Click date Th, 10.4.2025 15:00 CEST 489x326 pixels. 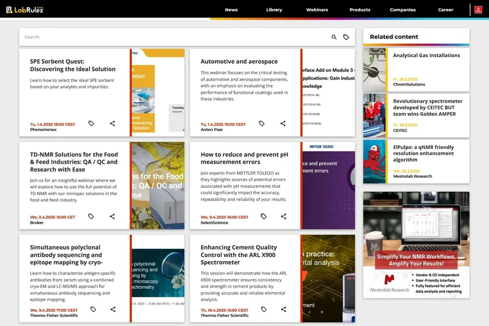pos(224,310)
